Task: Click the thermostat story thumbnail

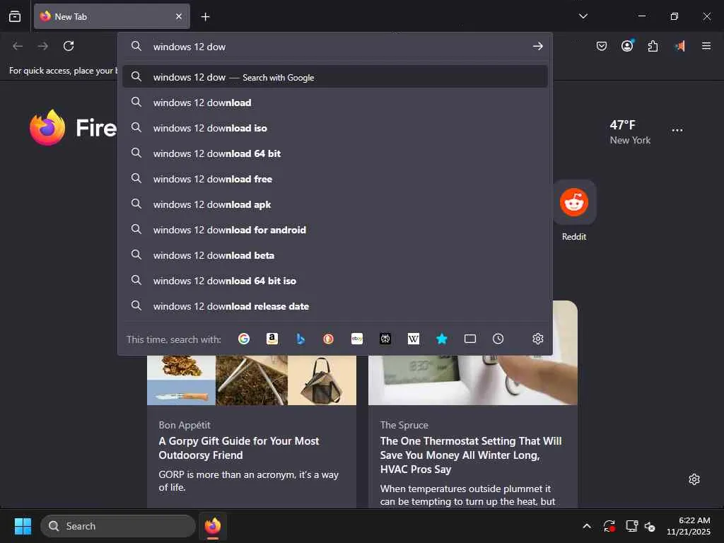Action: coord(473,380)
